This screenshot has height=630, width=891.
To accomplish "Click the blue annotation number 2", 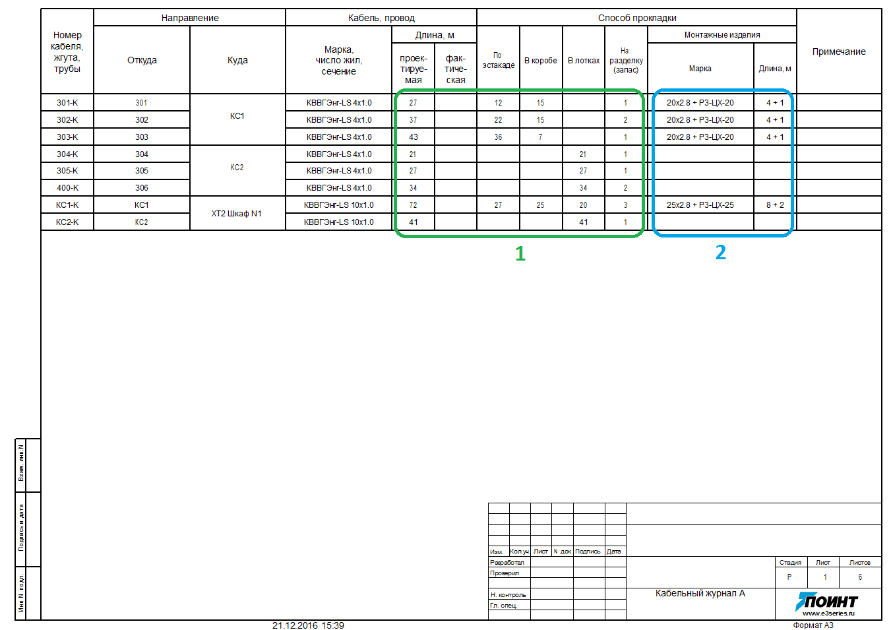I will [720, 253].
